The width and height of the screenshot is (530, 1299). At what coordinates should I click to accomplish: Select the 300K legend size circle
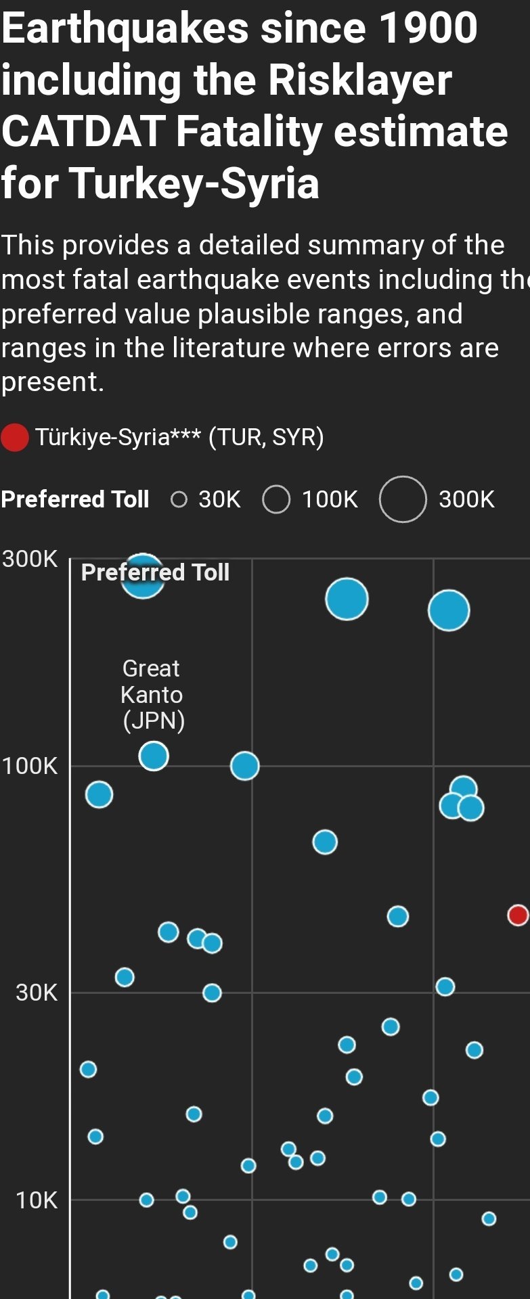click(x=403, y=499)
